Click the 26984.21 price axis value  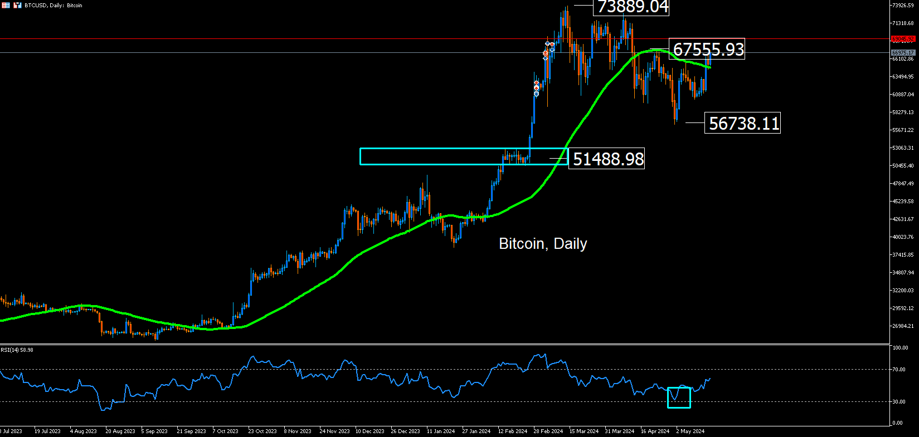[903, 326]
